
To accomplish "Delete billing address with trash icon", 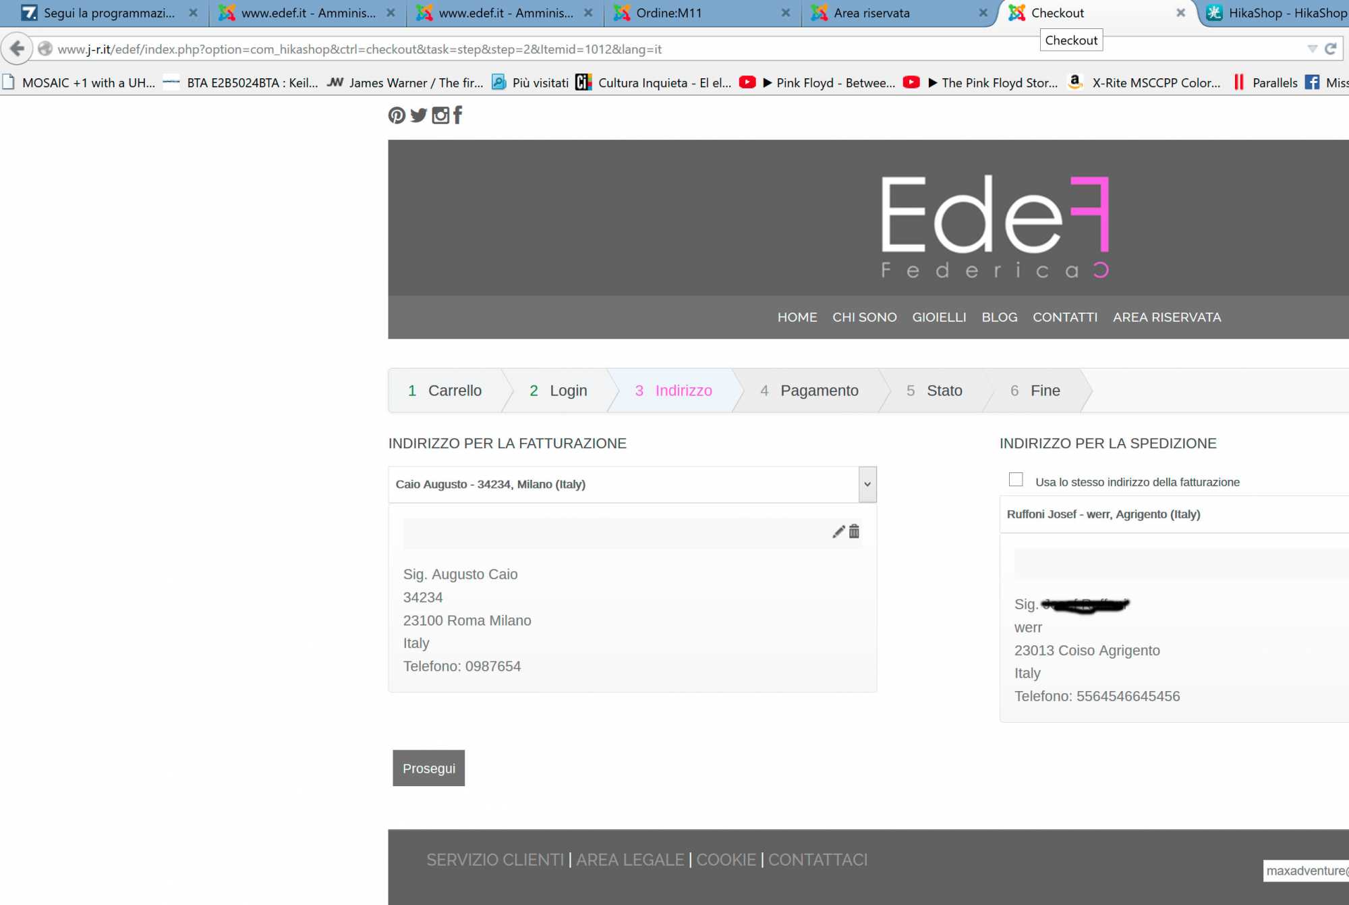I will (855, 532).
